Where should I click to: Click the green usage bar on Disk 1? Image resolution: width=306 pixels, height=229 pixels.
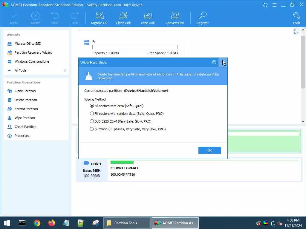coord(122,162)
